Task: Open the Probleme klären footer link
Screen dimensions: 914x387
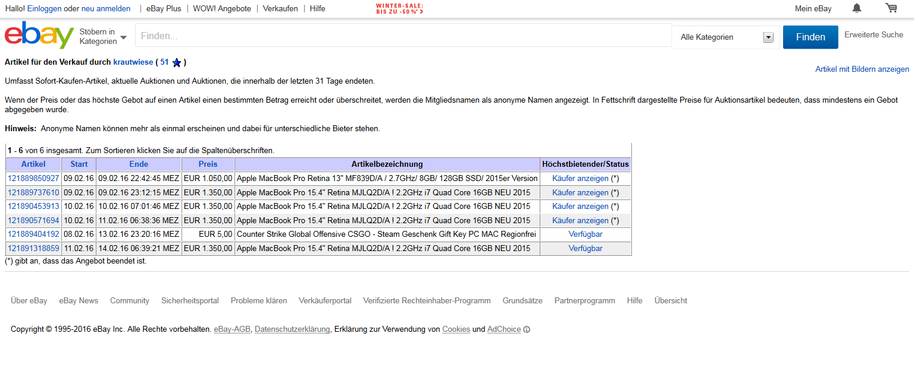Action: [259, 301]
